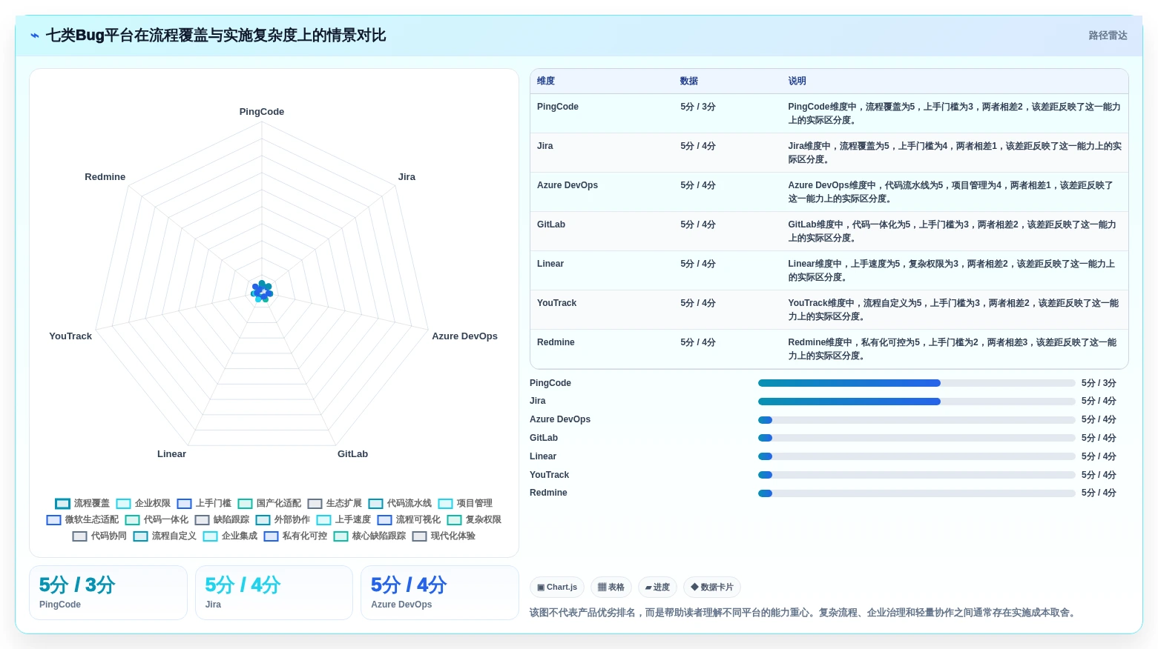Image resolution: width=1158 pixels, height=649 pixels.
Task: Click the Azure DevOps progress bar
Action: click(916, 420)
